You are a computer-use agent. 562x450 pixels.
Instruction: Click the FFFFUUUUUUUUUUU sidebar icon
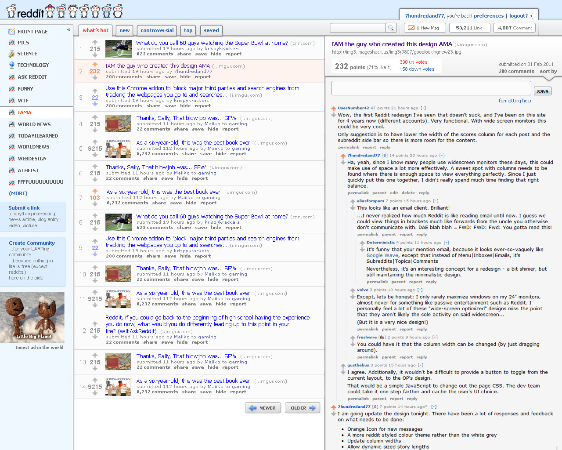(x=11, y=182)
